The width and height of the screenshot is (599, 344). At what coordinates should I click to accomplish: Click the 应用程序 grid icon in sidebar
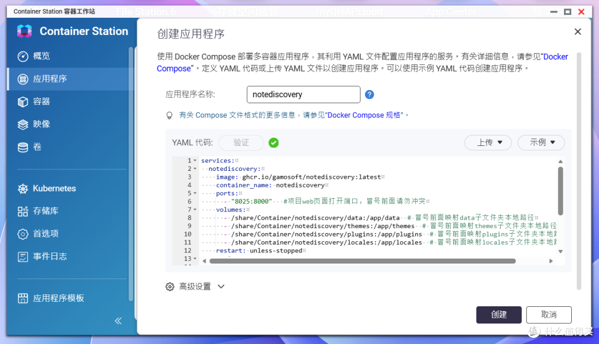click(x=23, y=79)
